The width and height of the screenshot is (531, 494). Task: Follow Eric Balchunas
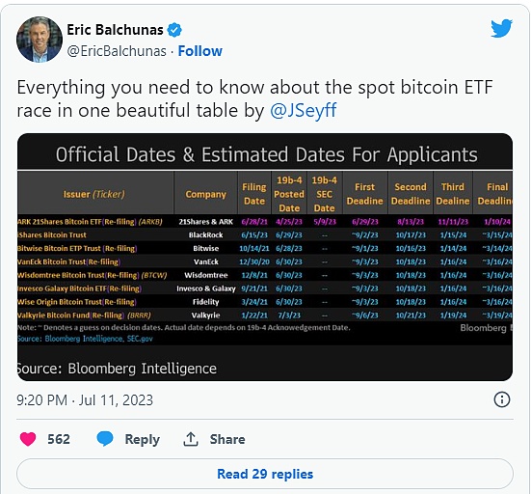click(x=200, y=51)
